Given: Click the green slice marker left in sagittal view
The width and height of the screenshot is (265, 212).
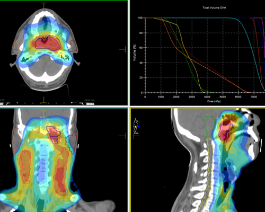Looking at the screenshot, I should [x=136, y=136].
